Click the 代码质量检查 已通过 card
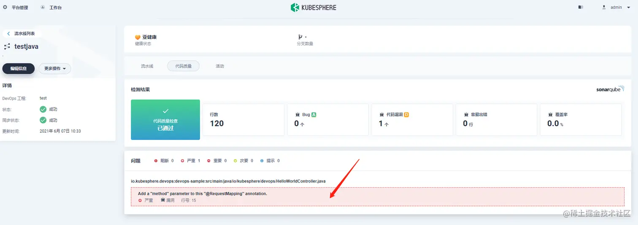The width and height of the screenshot is (638, 225). [165, 120]
